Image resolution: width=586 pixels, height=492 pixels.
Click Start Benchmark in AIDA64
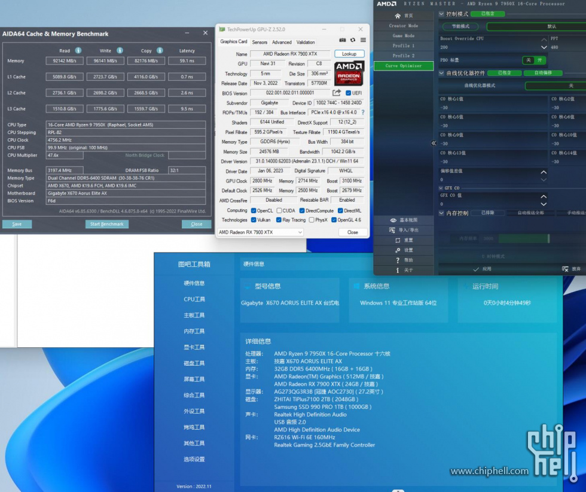pos(107,224)
